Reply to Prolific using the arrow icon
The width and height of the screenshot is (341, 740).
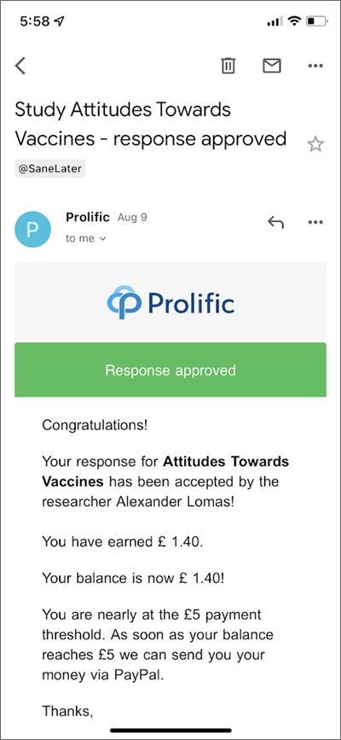coord(275,222)
